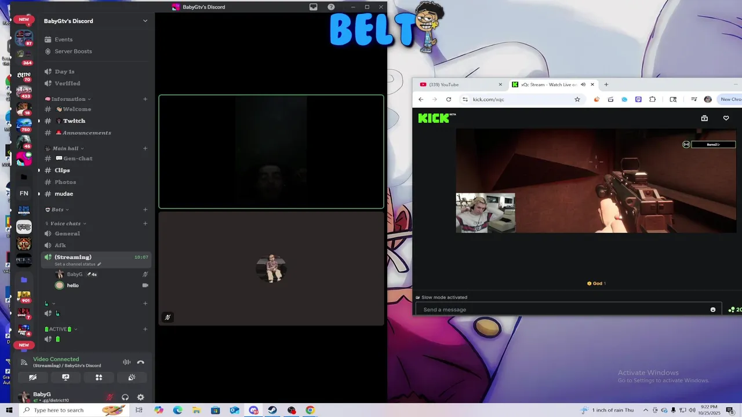742x417 pixels.
Task: Open a new Chrome tab
Action: [x=606, y=85]
